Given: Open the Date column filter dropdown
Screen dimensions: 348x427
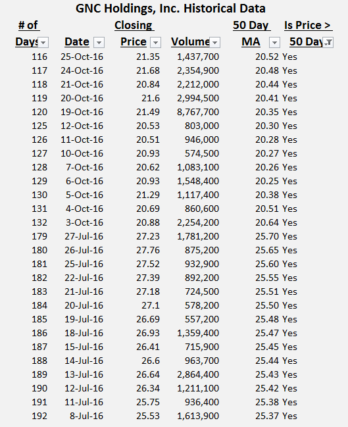Looking at the screenshot, I should tap(99, 43).
